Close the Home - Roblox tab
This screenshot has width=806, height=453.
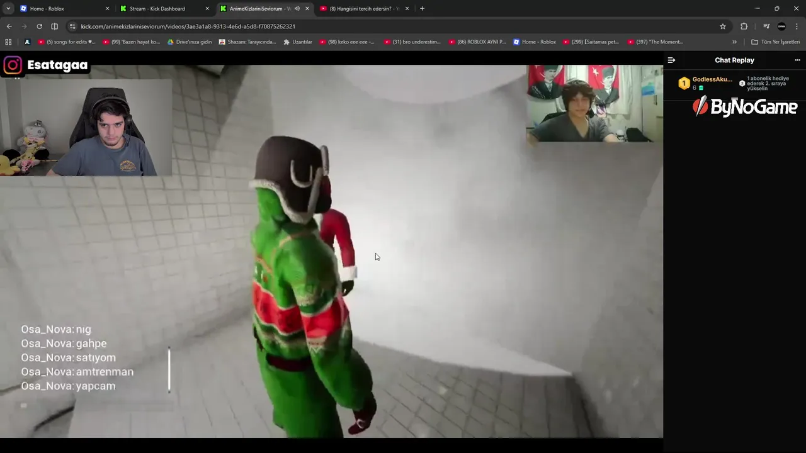pos(107,9)
